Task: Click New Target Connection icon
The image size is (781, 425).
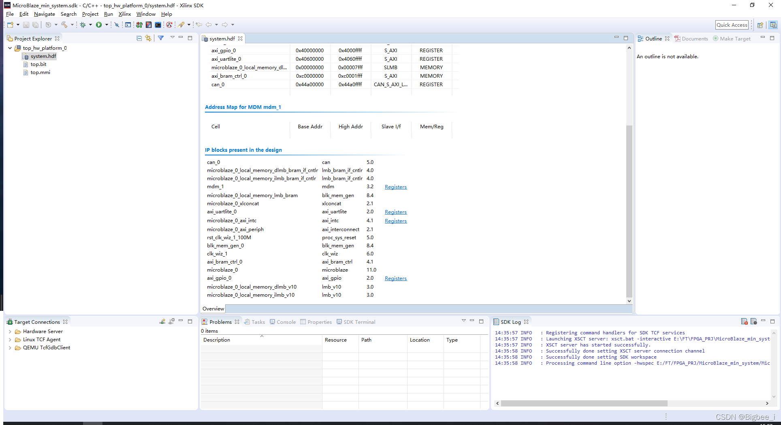Action: [162, 321]
